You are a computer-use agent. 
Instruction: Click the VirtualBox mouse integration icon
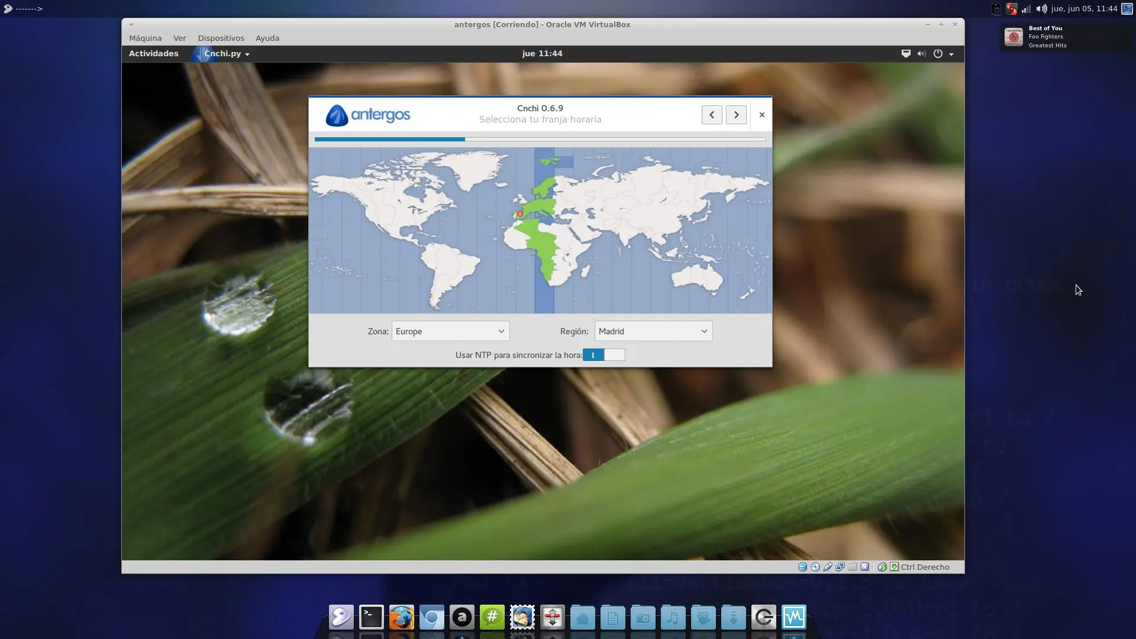click(x=882, y=567)
